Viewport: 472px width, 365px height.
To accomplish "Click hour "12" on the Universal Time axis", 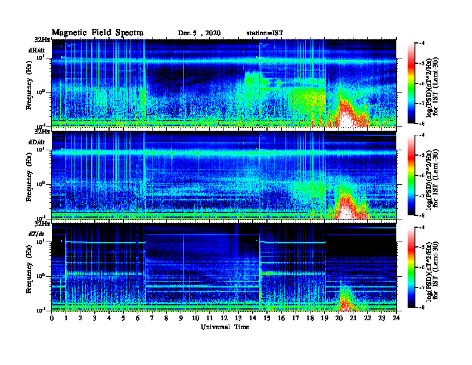I will point(224,318).
